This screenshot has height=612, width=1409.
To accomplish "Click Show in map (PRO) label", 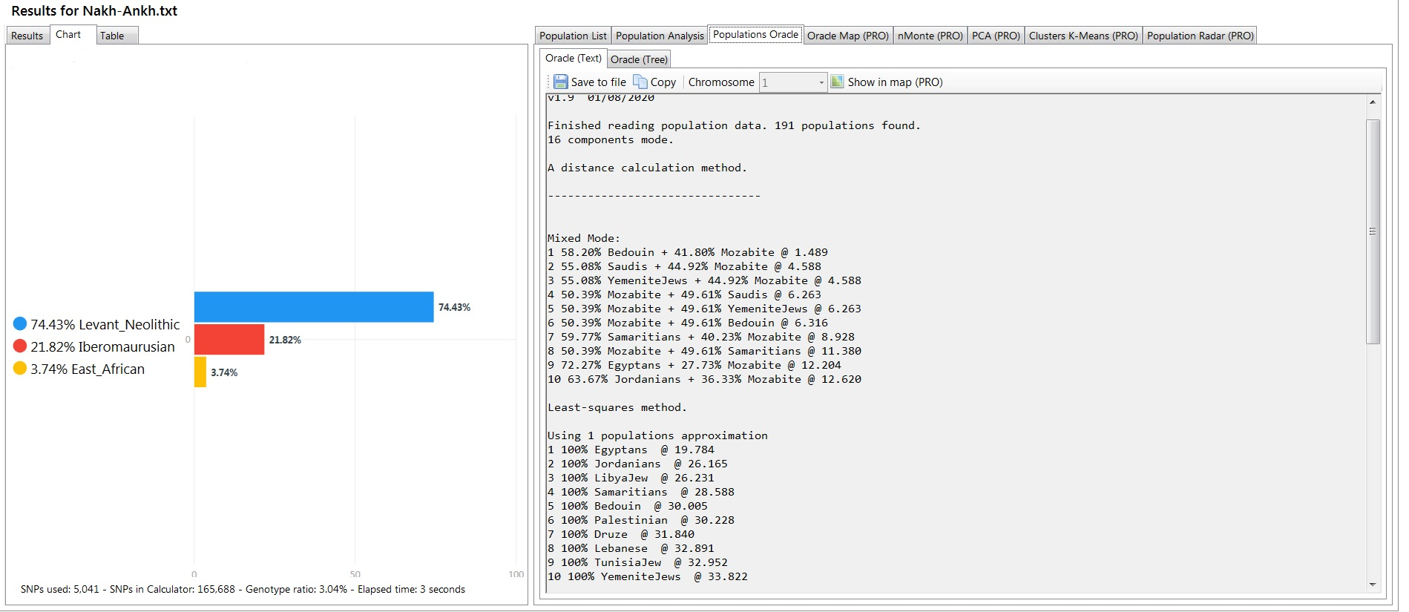I will tap(895, 82).
